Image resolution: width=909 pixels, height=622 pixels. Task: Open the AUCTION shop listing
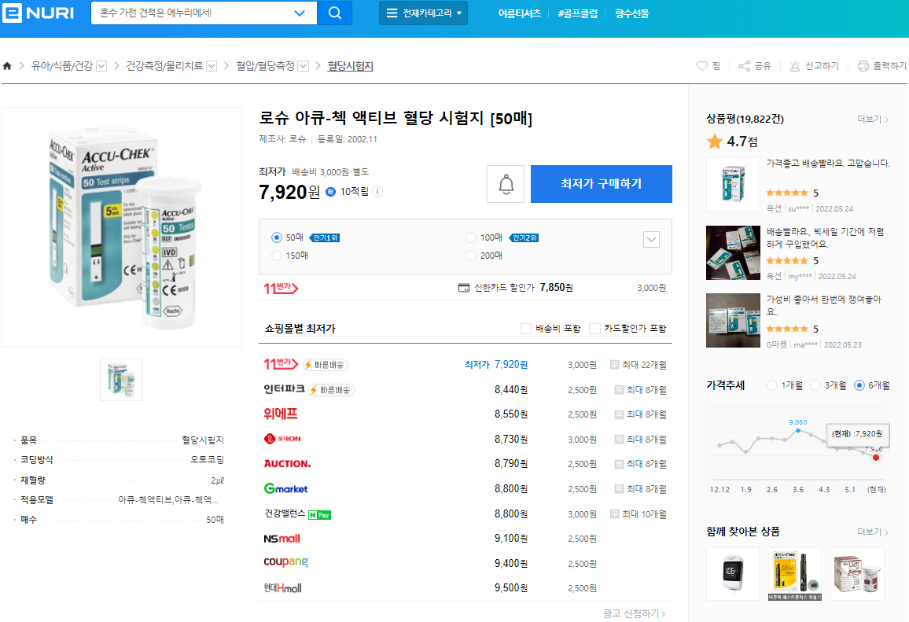(288, 464)
